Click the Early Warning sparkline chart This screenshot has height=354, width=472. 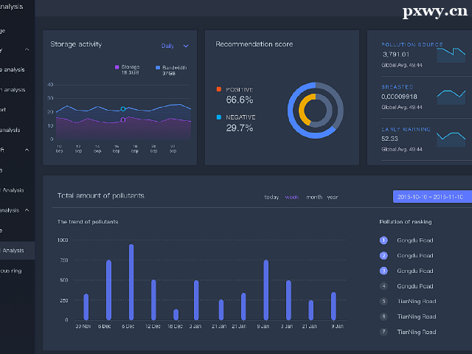click(x=451, y=137)
